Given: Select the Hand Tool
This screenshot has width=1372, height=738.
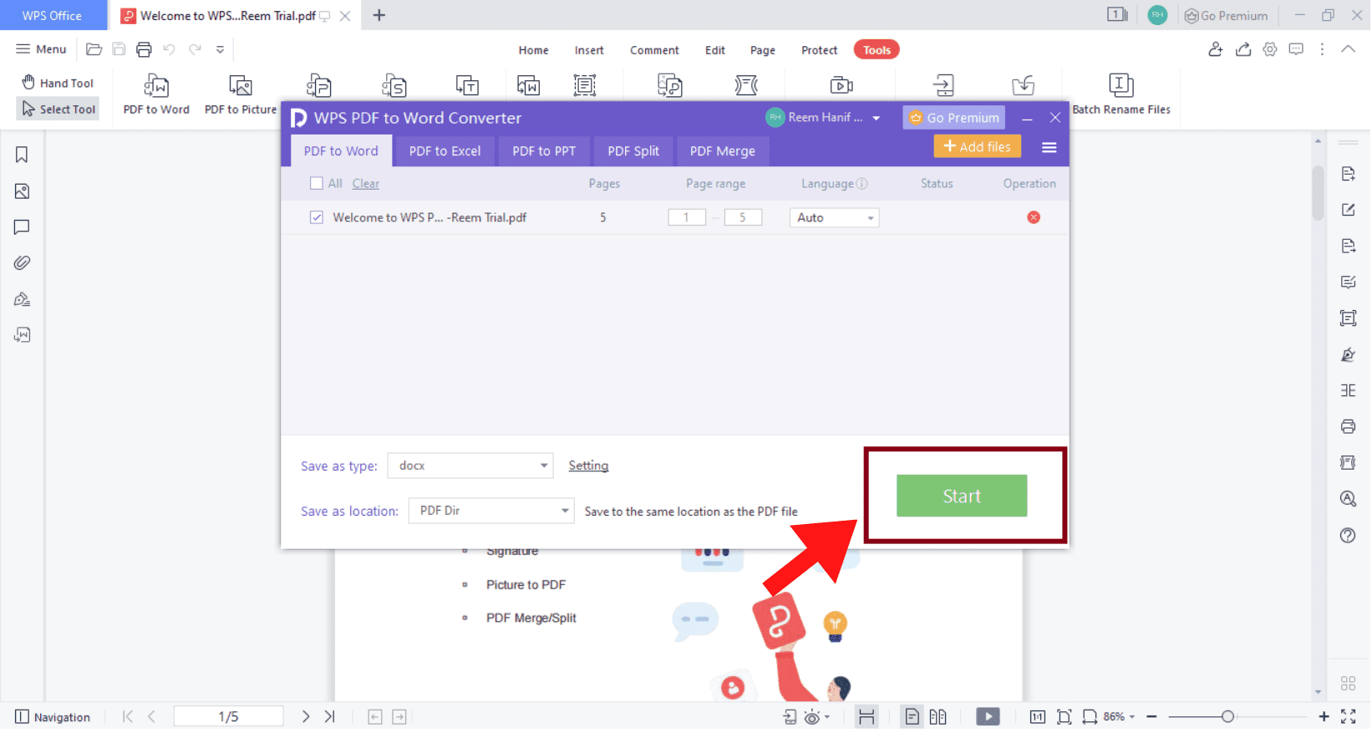Looking at the screenshot, I should click(58, 84).
